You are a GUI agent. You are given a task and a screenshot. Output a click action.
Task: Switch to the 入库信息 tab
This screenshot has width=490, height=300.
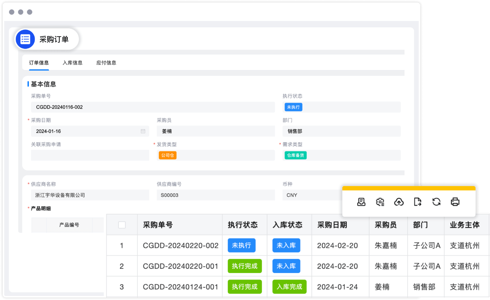[73, 63]
